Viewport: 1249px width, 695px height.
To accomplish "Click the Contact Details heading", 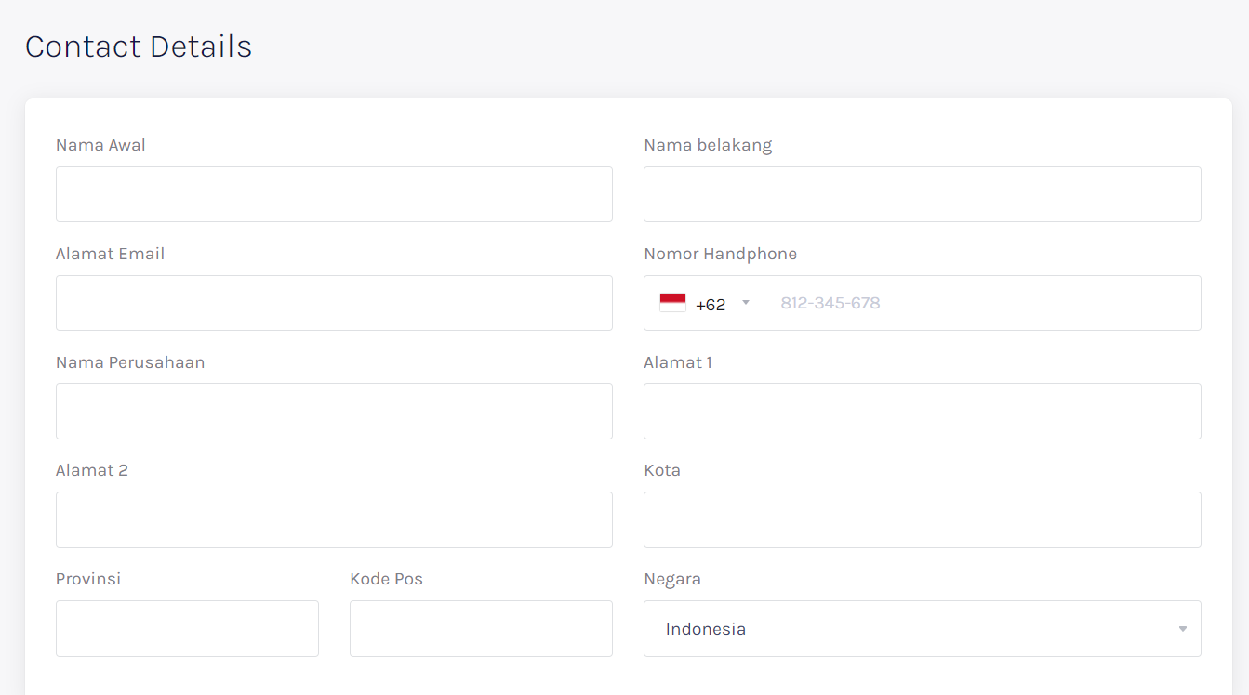I will [x=138, y=46].
